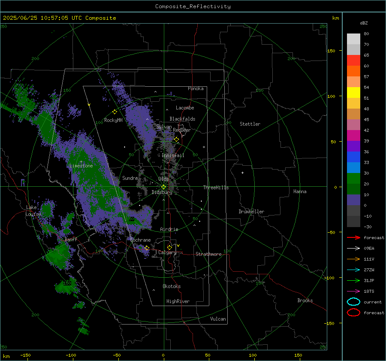Click the Brooks label
The image size is (386, 361).
(305, 300)
